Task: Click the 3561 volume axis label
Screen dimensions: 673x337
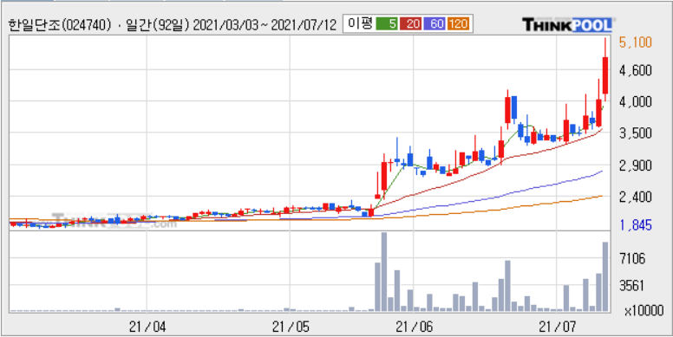Action: click(633, 286)
